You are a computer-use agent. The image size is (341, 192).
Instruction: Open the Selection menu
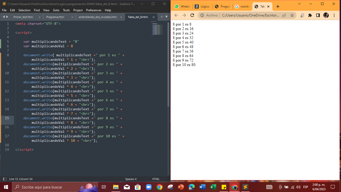(x=24, y=10)
